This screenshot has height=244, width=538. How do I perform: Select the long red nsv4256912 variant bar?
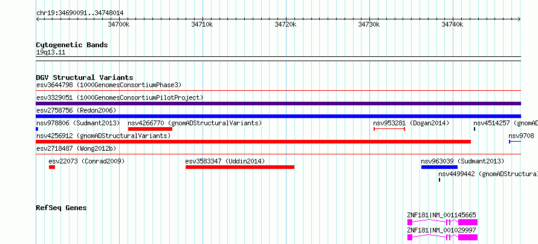[x=253, y=142]
